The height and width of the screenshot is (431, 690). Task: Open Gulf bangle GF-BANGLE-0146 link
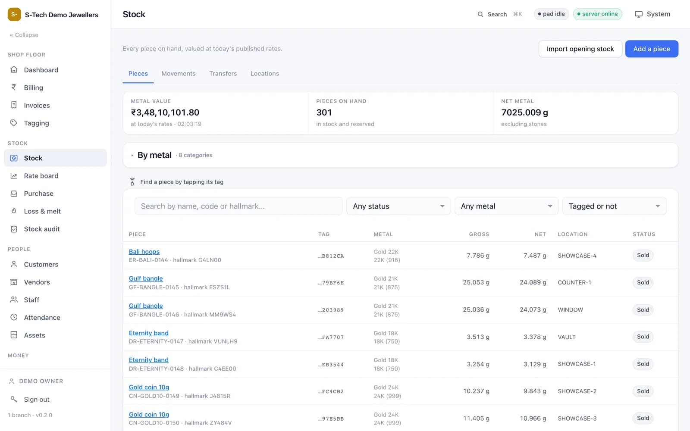146,306
